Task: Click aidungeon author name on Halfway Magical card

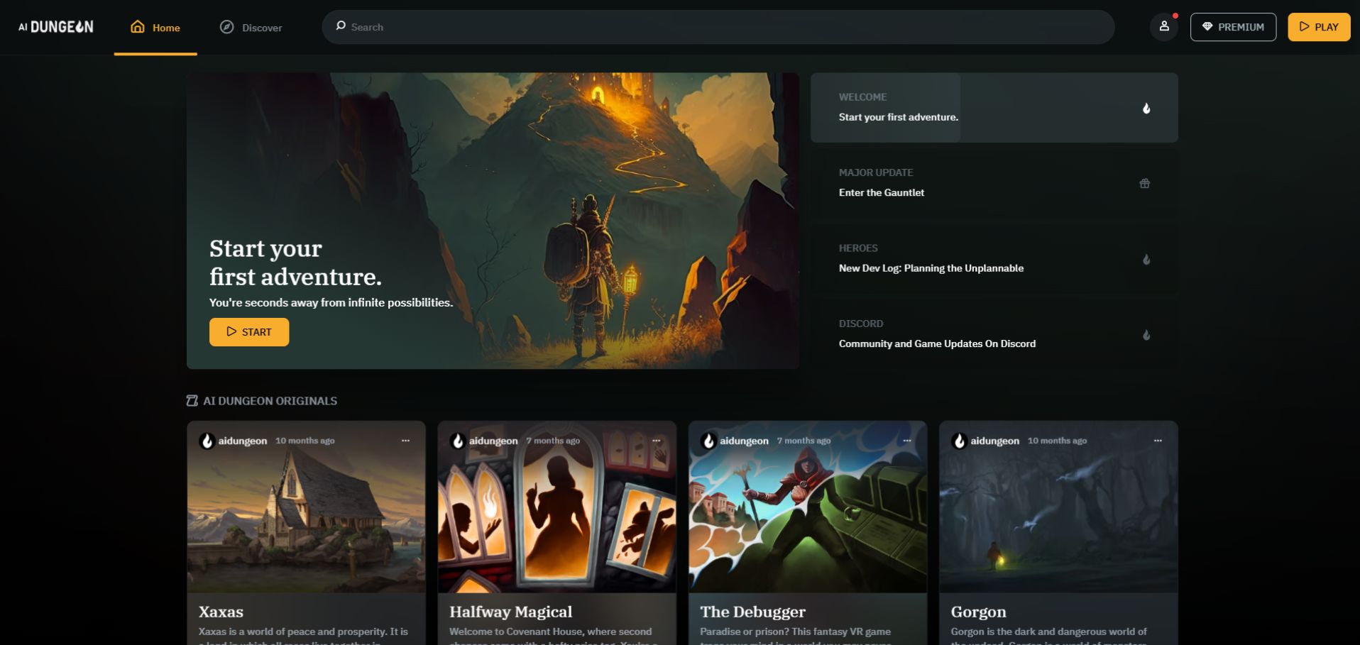Action: point(493,441)
